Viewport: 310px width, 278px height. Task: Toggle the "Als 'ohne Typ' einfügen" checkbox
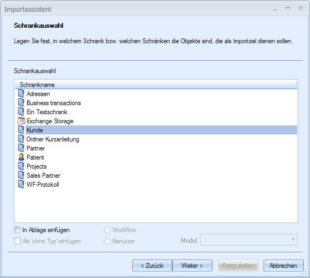click(x=18, y=241)
